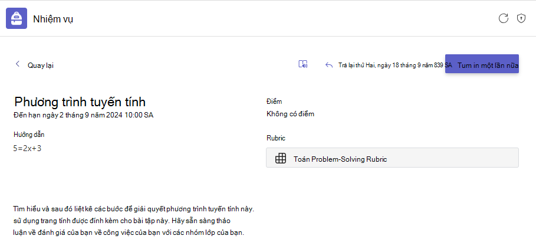Select the Nhiệm vụ header title
536x252 pixels.
(53, 19)
